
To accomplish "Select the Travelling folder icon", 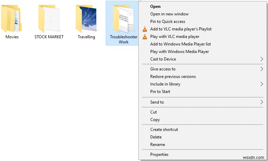I will [86, 18].
